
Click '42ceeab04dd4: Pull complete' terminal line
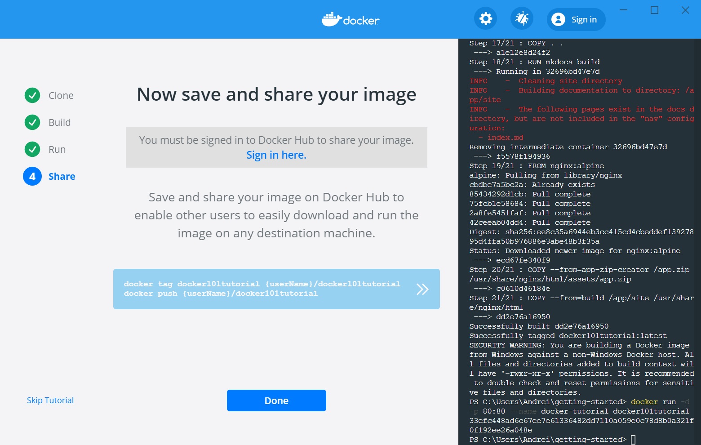click(x=530, y=222)
